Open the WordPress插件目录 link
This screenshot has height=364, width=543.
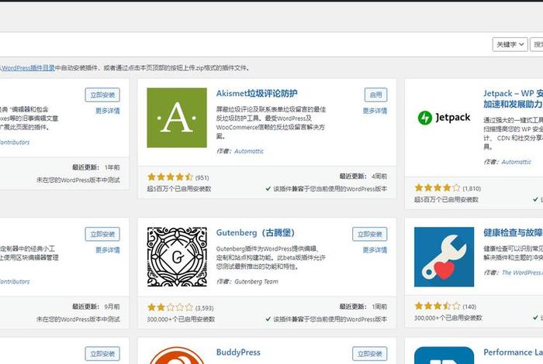28,67
